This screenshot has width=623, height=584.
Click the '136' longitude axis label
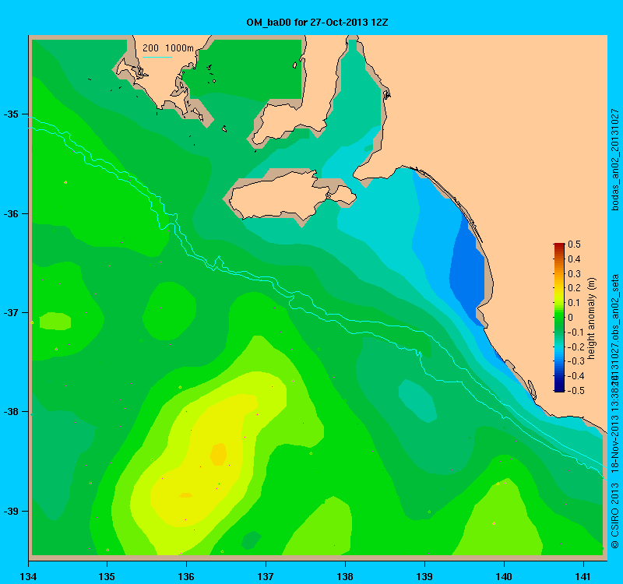pos(186,576)
